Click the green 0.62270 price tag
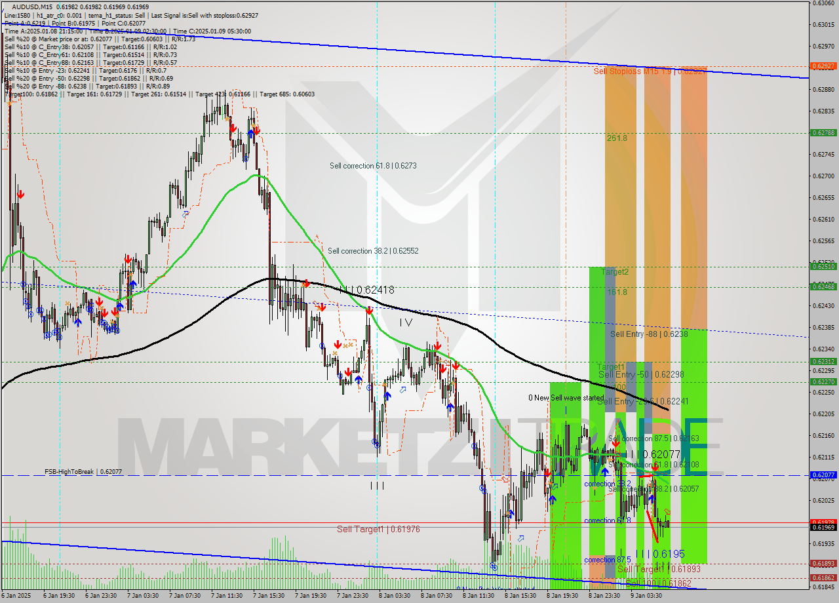The image size is (839, 603). (823, 381)
